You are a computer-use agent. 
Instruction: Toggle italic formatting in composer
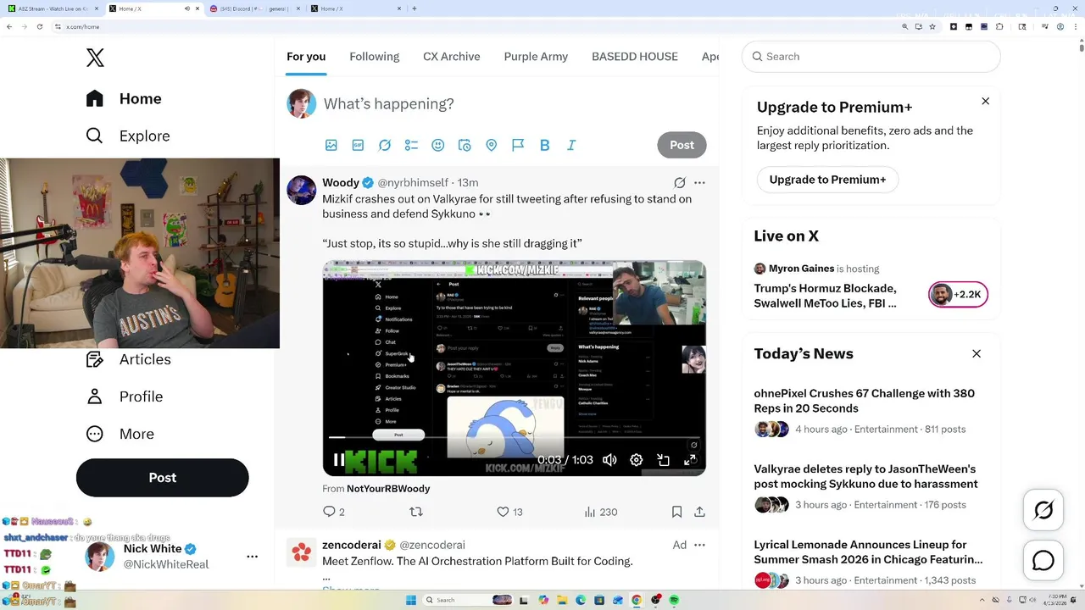[571, 145]
